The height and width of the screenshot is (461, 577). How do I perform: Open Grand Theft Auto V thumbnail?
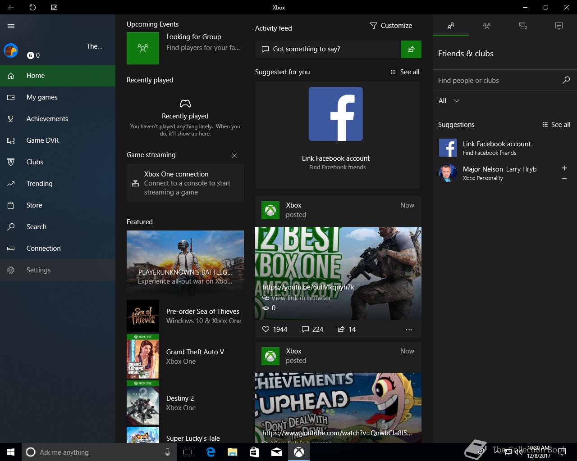[x=143, y=356]
